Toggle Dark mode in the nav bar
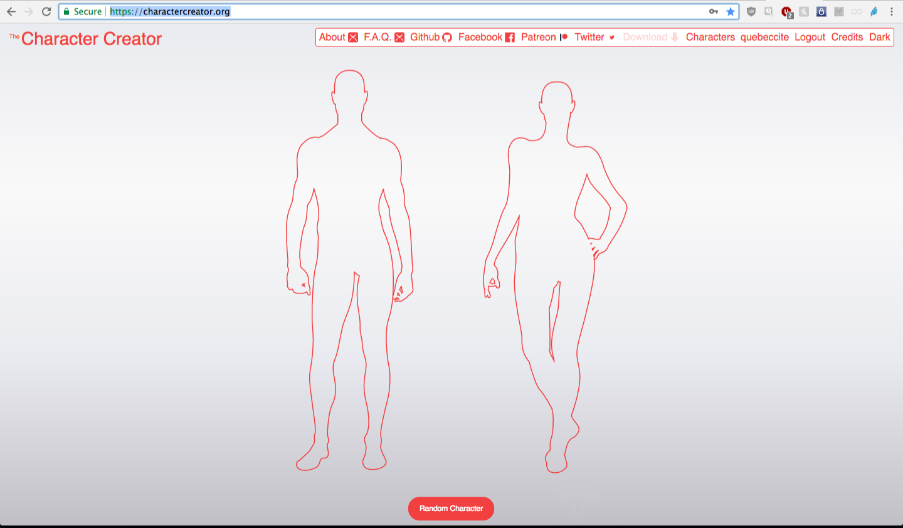Screen dimensions: 903x528 [x=879, y=37]
